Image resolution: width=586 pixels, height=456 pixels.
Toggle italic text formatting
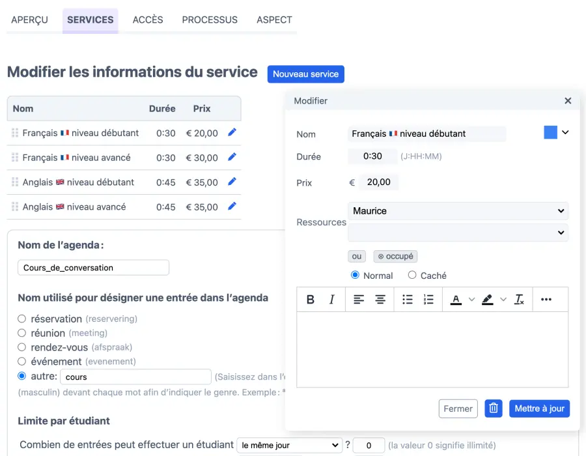332,300
